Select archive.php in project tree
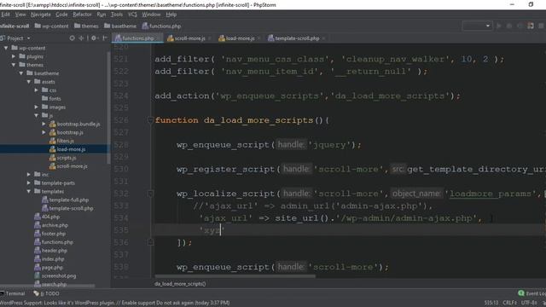 (x=50, y=225)
